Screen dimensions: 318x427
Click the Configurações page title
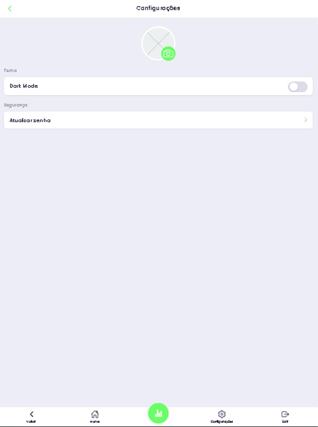coord(158,8)
